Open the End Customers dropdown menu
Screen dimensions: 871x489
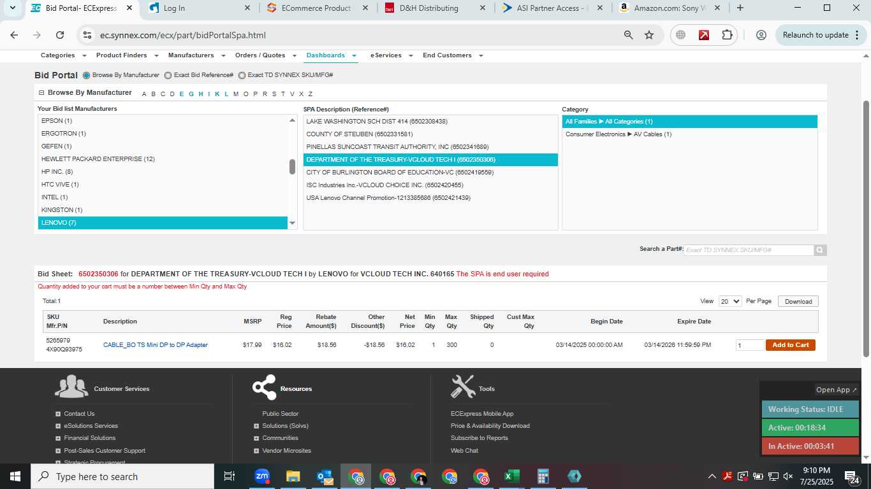click(x=453, y=55)
